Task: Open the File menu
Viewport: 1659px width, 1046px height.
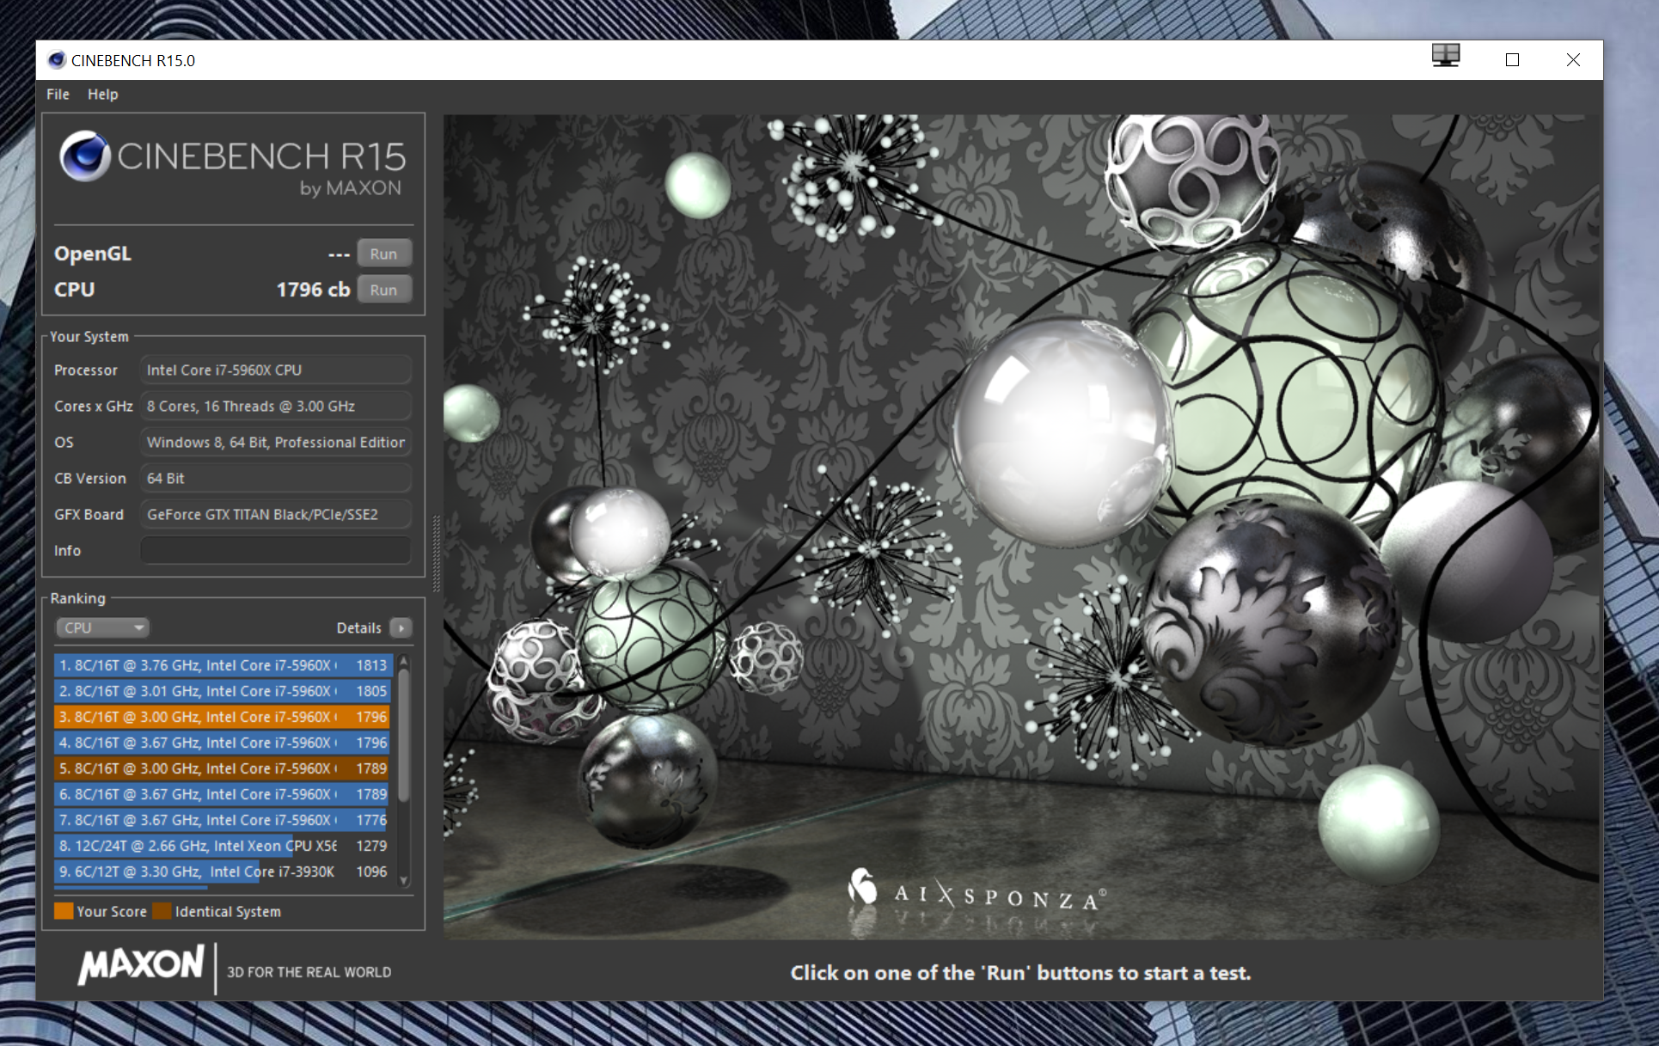Action: tap(58, 95)
